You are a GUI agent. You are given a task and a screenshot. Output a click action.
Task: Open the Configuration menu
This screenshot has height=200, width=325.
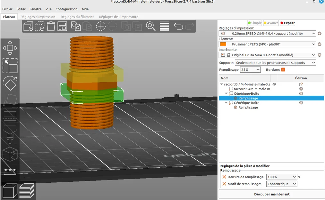tap(66, 9)
